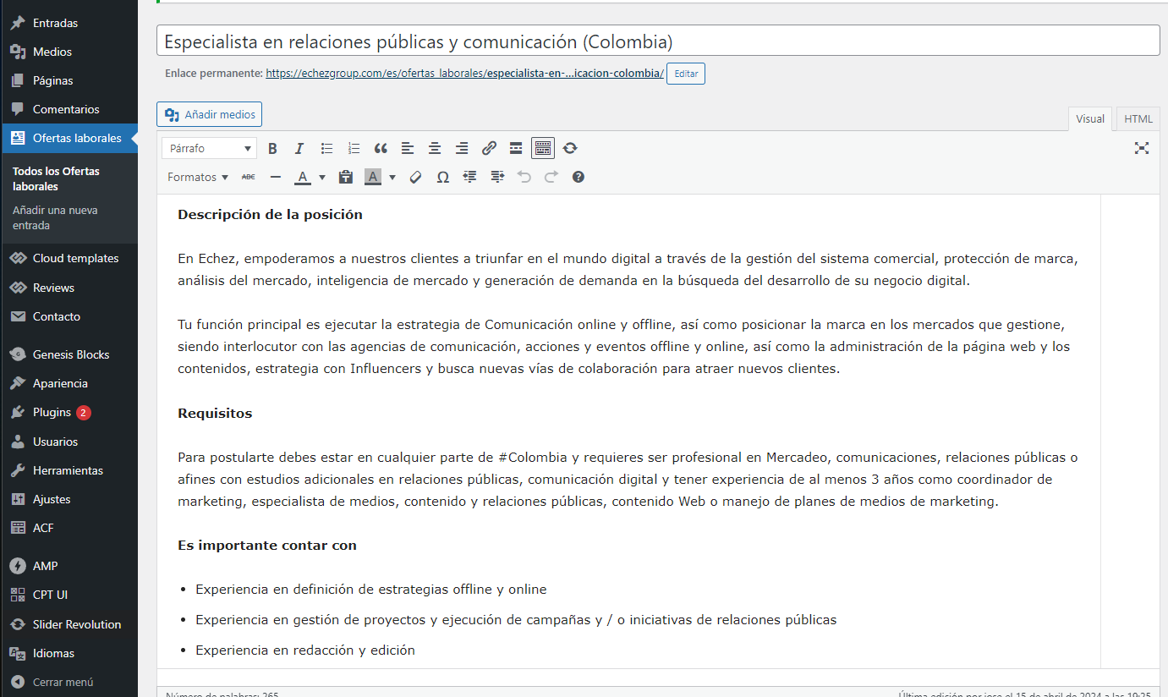Enter distraction-free fullscreen mode
This screenshot has width=1168, height=697.
point(1142,148)
